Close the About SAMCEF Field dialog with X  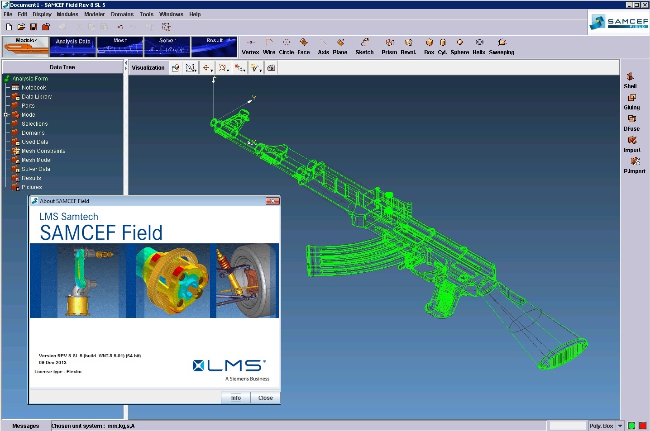click(x=272, y=201)
